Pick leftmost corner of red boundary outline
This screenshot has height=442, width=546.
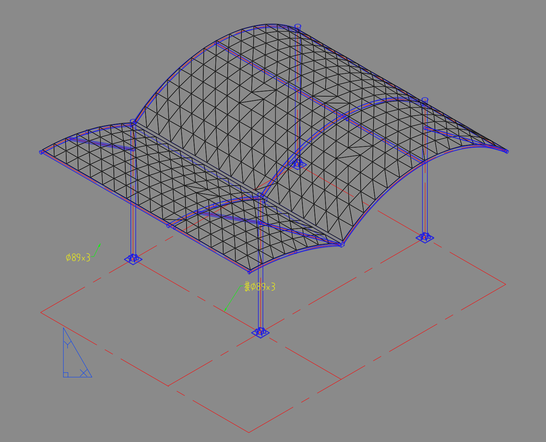(41, 312)
